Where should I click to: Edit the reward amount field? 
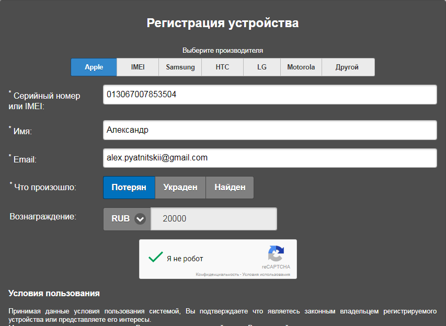pos(213,219)
